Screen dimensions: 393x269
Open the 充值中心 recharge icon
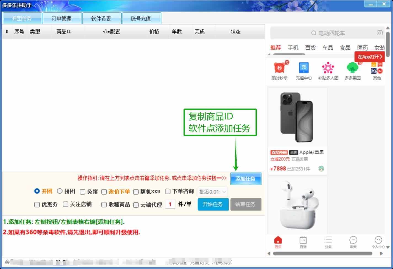(304, 68)
